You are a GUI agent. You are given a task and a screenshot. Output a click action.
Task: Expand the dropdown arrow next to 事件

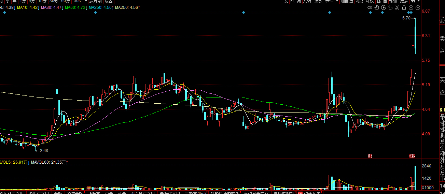(x=337, y=1)
